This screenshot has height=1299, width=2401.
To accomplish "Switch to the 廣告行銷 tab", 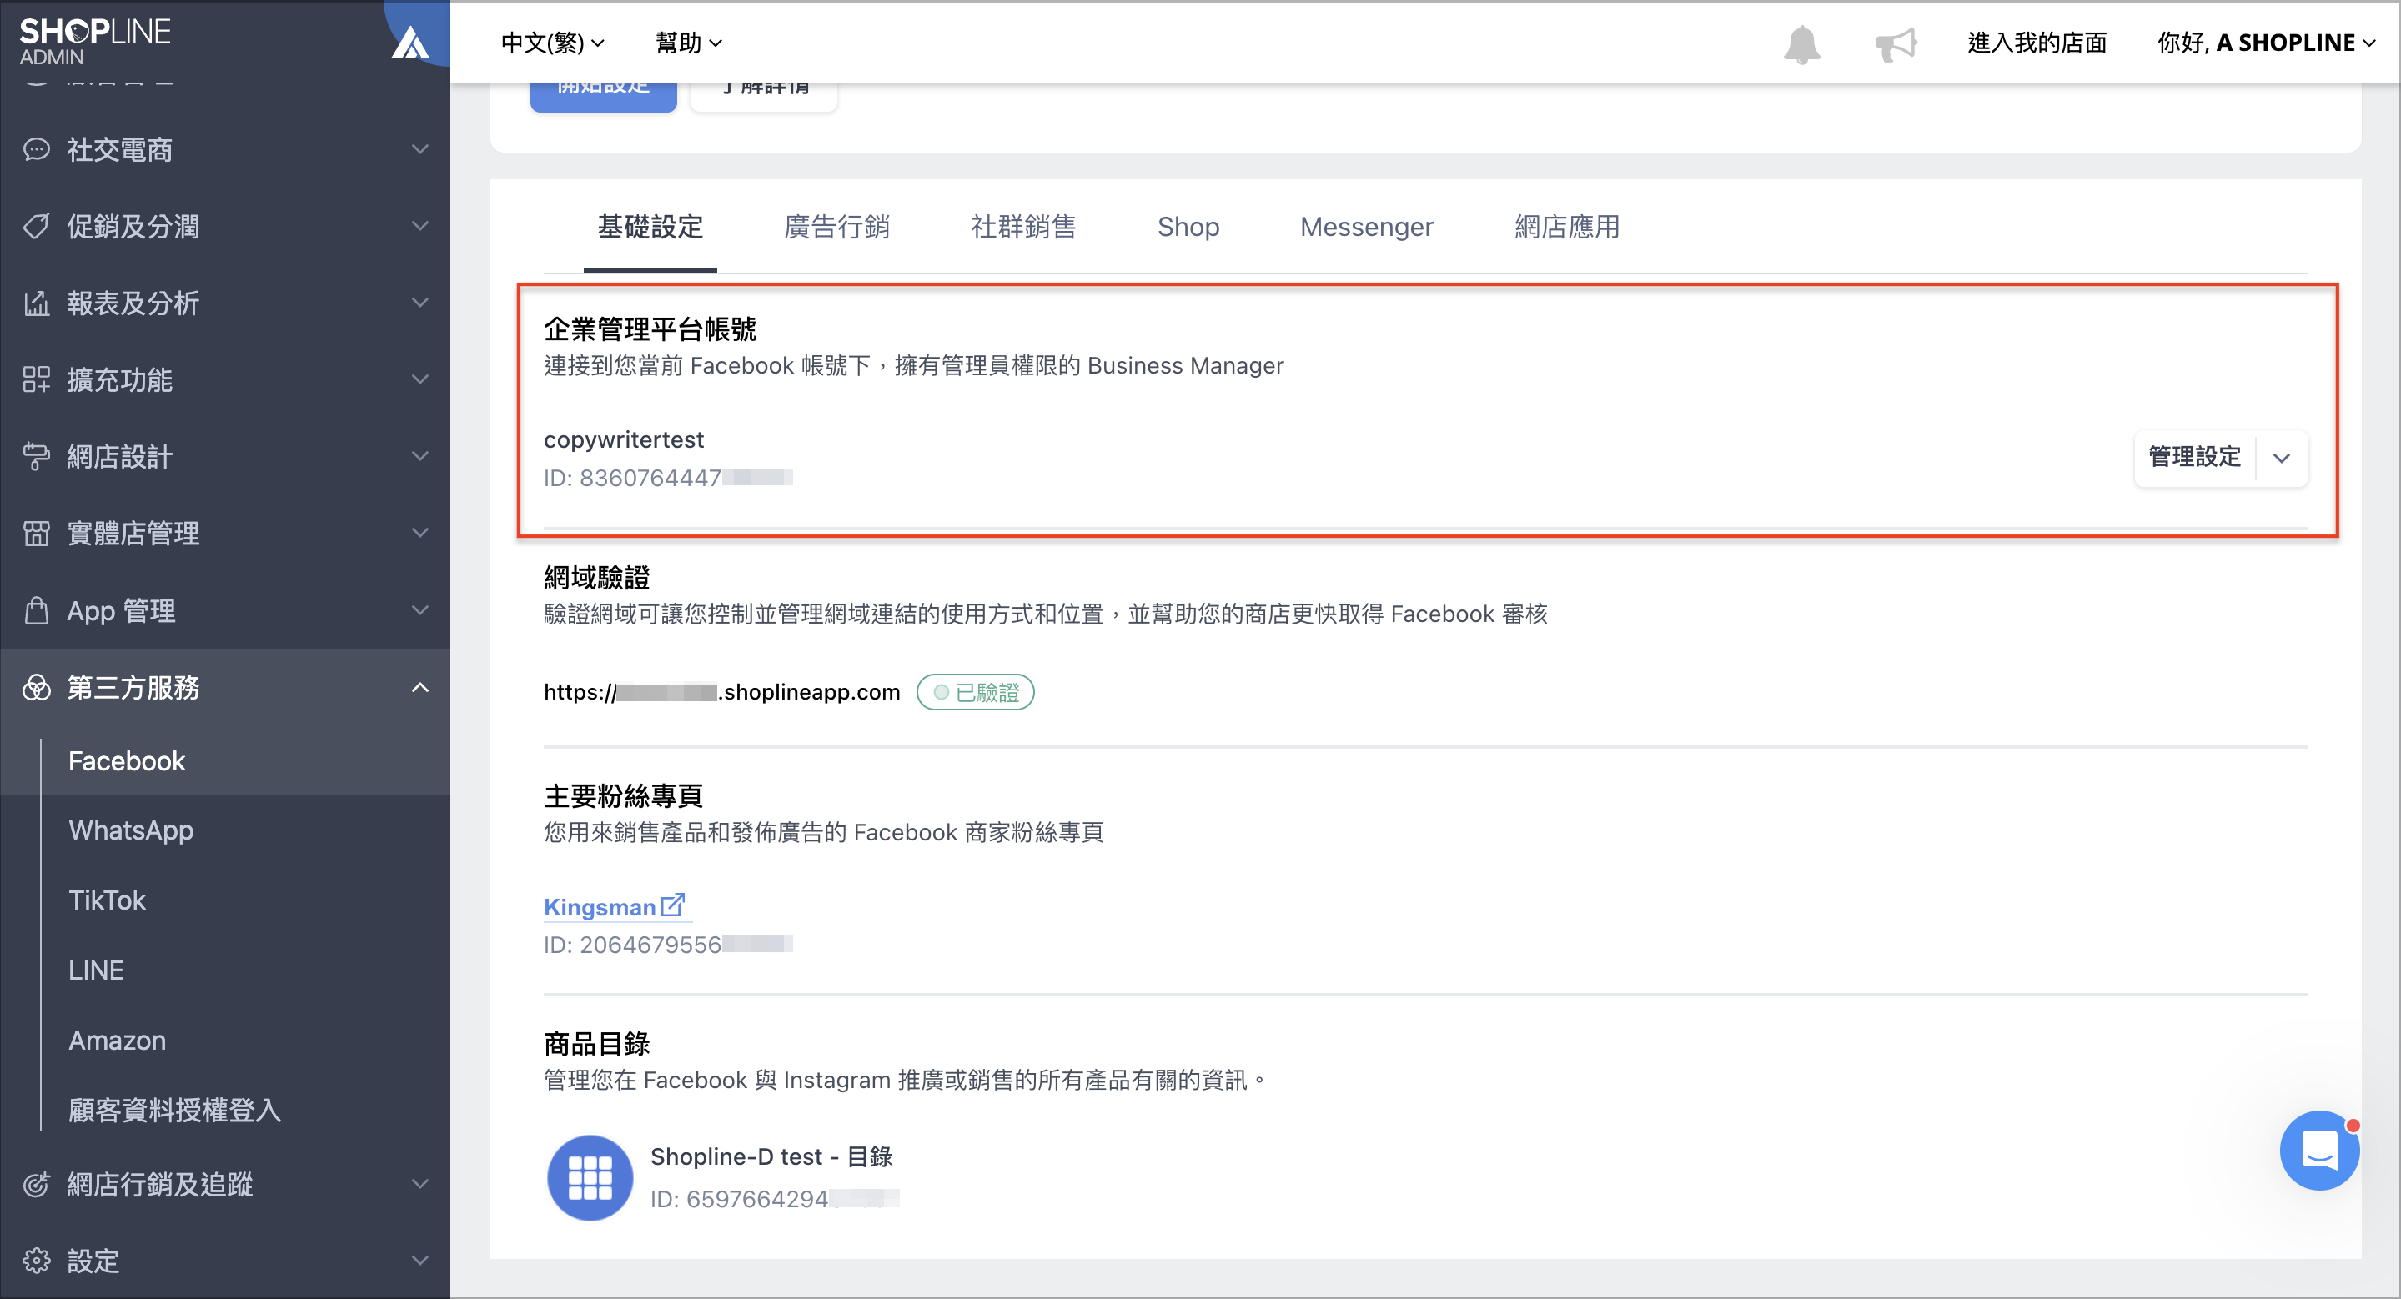I will point(836,227).
